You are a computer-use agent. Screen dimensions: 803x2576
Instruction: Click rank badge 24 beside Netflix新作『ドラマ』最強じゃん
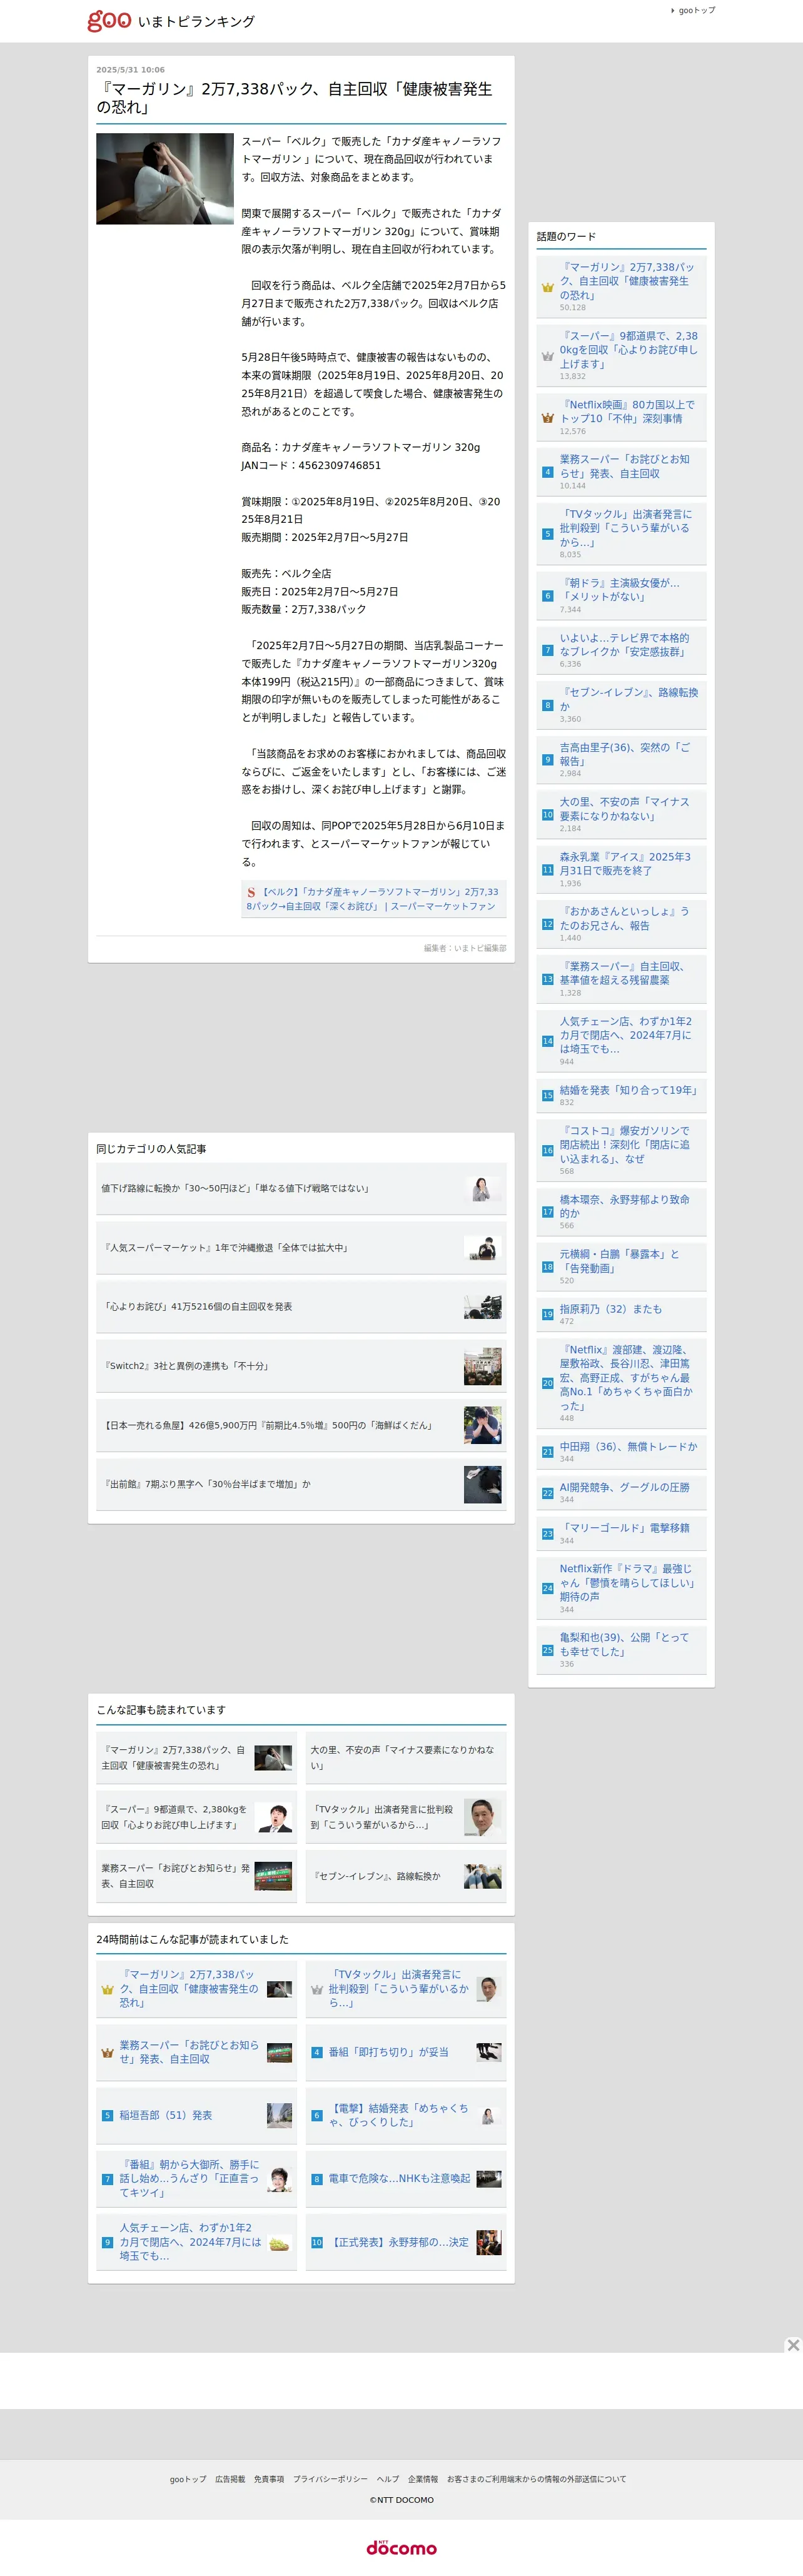pos(548,1588)
